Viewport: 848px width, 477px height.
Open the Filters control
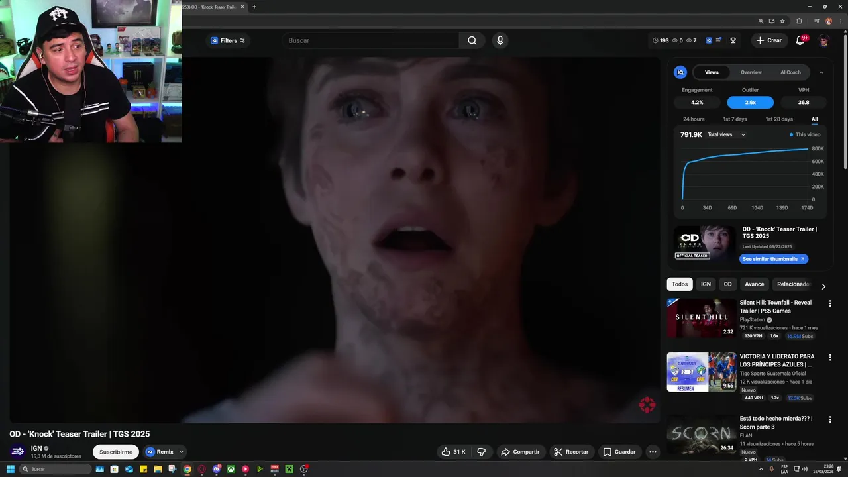pos(228,40)
